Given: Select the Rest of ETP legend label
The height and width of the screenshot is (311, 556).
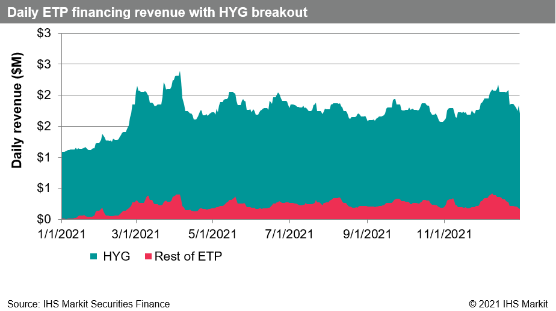Looking at the screenshot, I should tap(188, 257).
